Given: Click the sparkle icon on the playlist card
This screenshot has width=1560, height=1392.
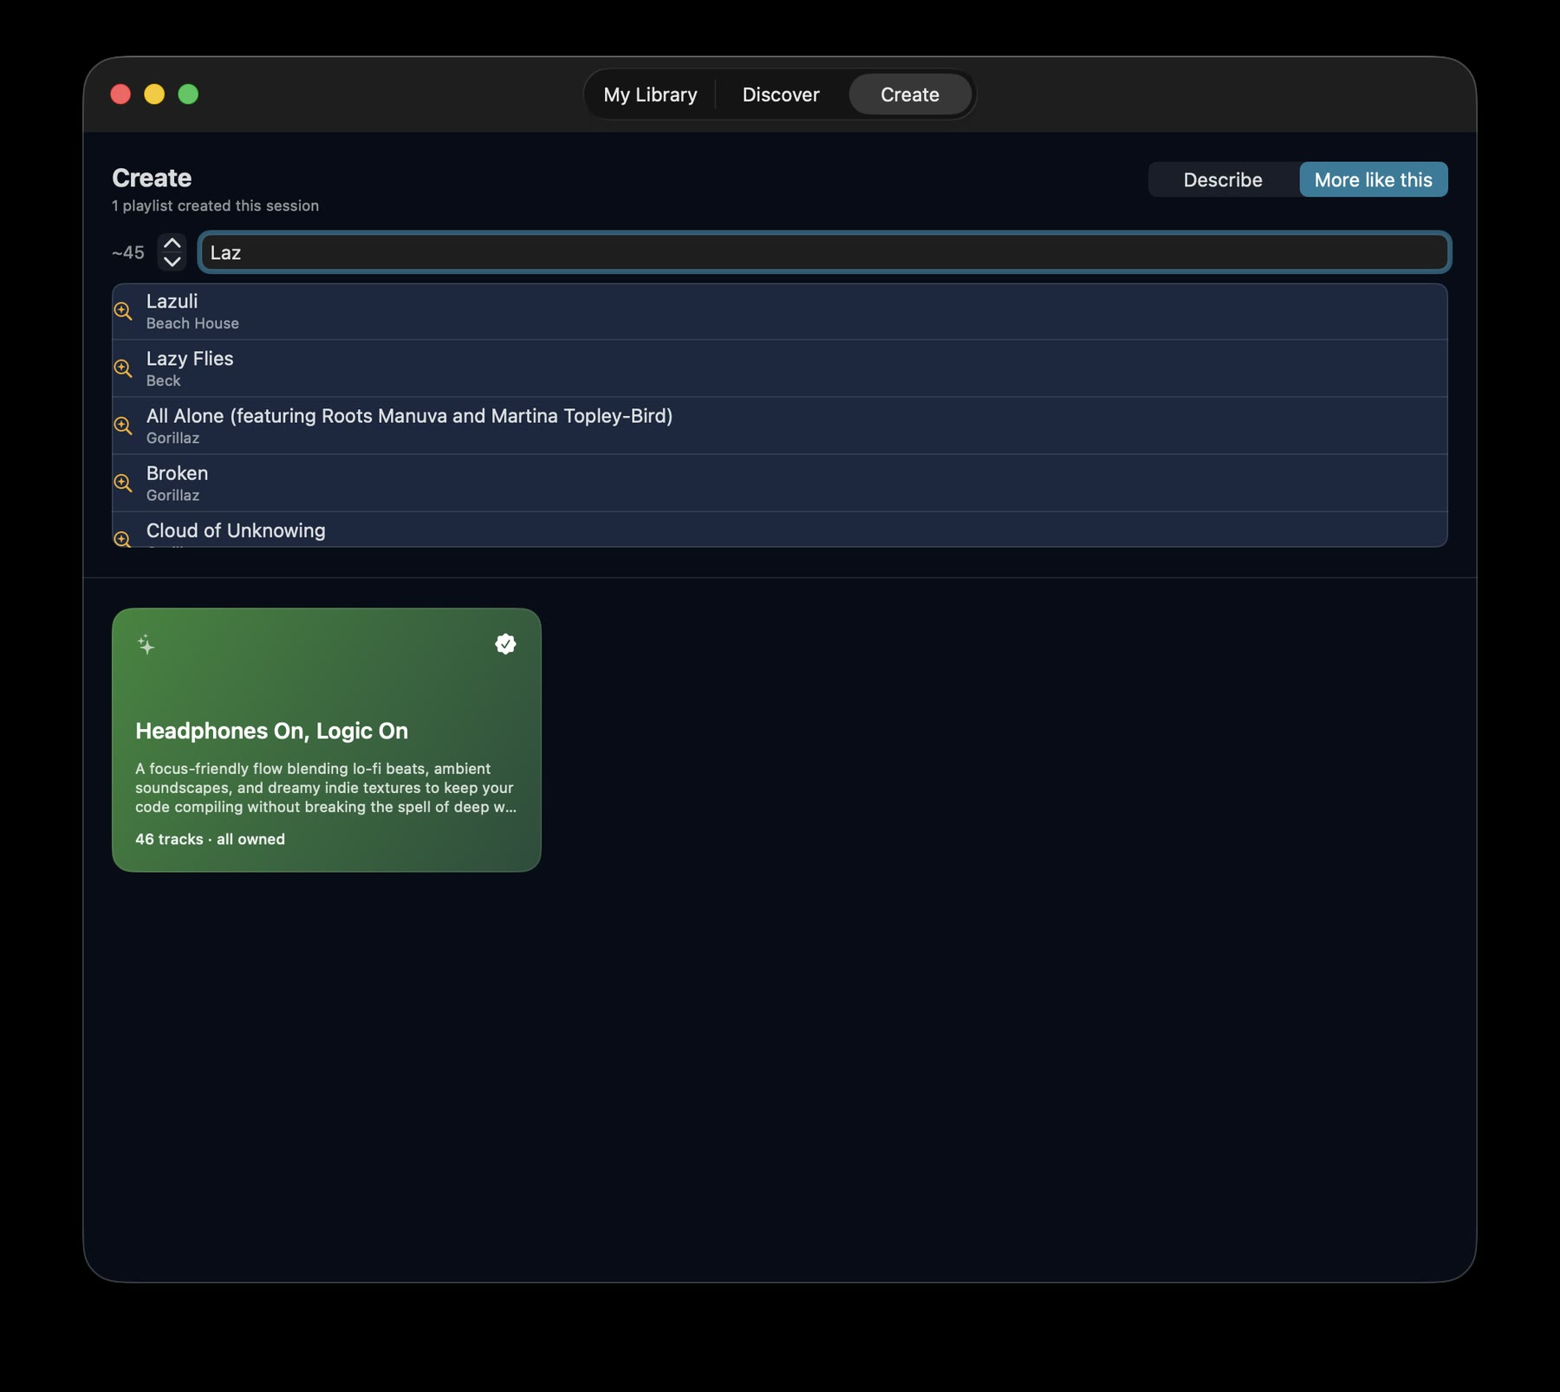Looking at the screenshot, I should click(146, 644).
